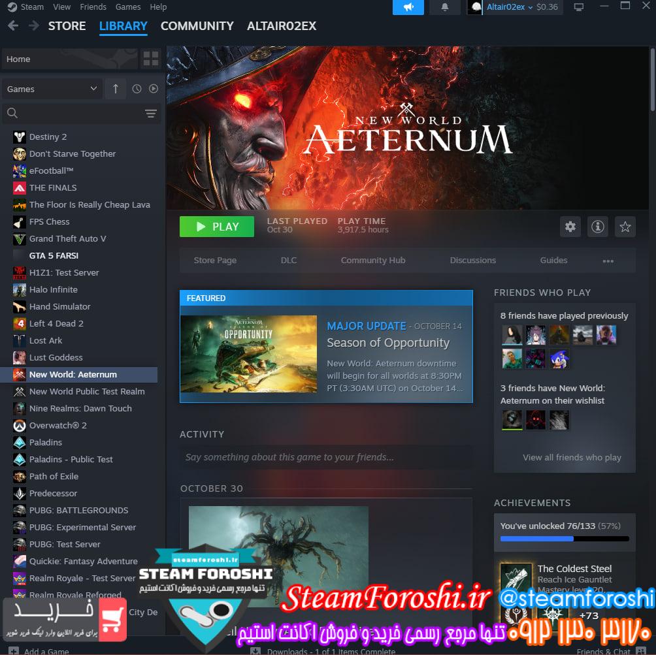Toggle the ready-to-play filter icon
Image resolution: width=656 pixels, height=655 pixels.
coord(154,89)
